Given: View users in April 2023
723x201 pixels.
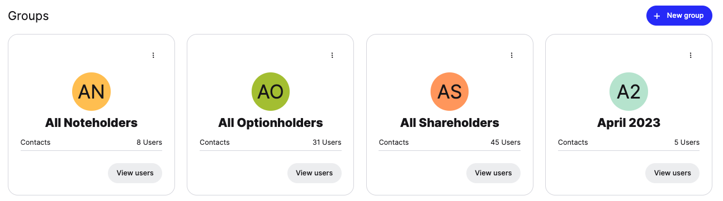Looking at the screenshot, I should (672, 173).
